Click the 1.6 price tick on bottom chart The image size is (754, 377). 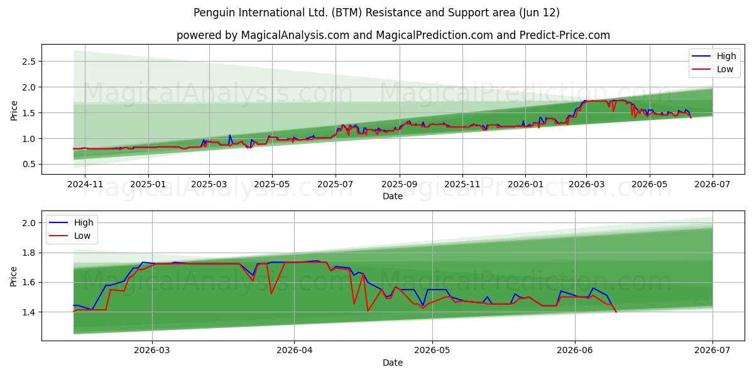pyautogui.click(x=28, y=283)
